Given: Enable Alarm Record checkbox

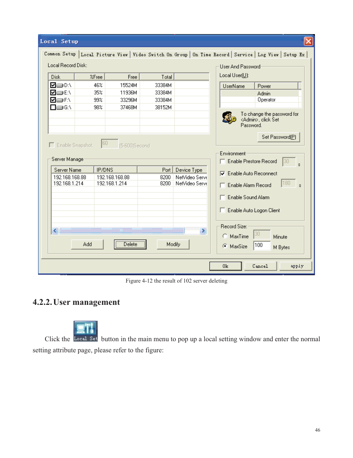Looking at the screenshot, I should (222, 185).
